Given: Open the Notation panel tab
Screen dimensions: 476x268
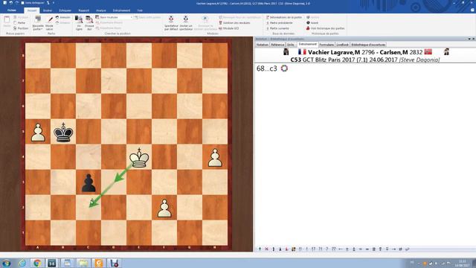Looking at the screenshot, I should (x=263, y=45).
